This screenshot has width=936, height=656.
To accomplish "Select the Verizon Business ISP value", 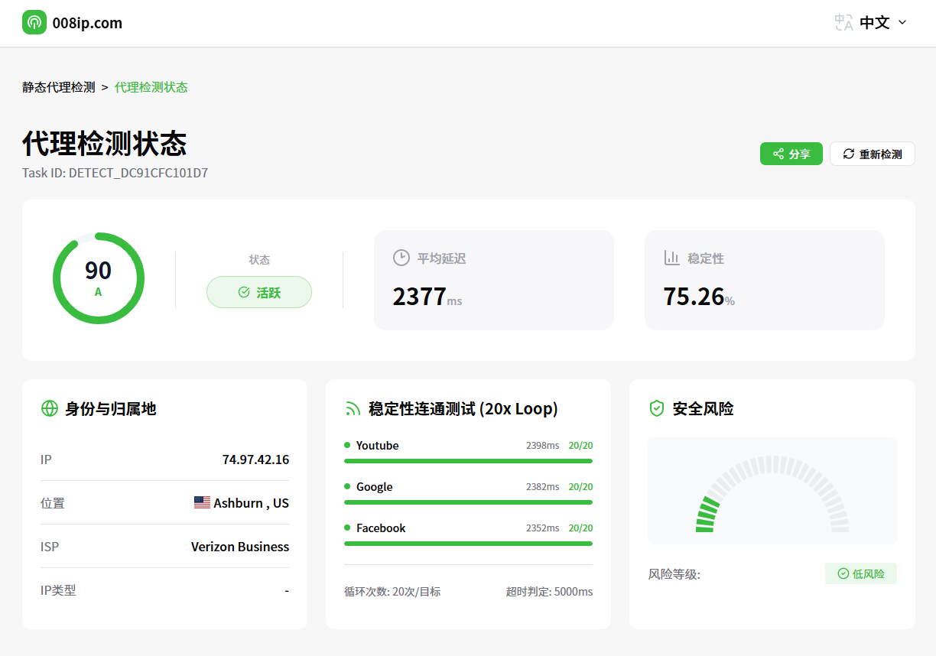I will [240, 547].
